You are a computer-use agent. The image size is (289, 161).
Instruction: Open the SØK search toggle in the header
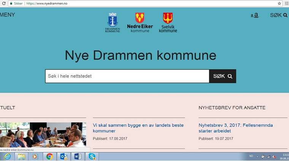coord(278,15)
